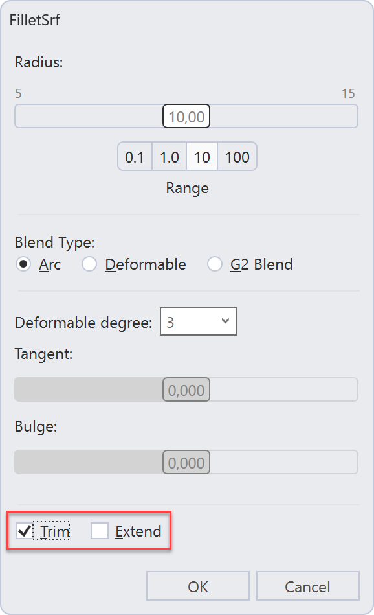Choose the Deformable blend type
The height and width of the screenshot is (615, 374).
pos(89,264)
